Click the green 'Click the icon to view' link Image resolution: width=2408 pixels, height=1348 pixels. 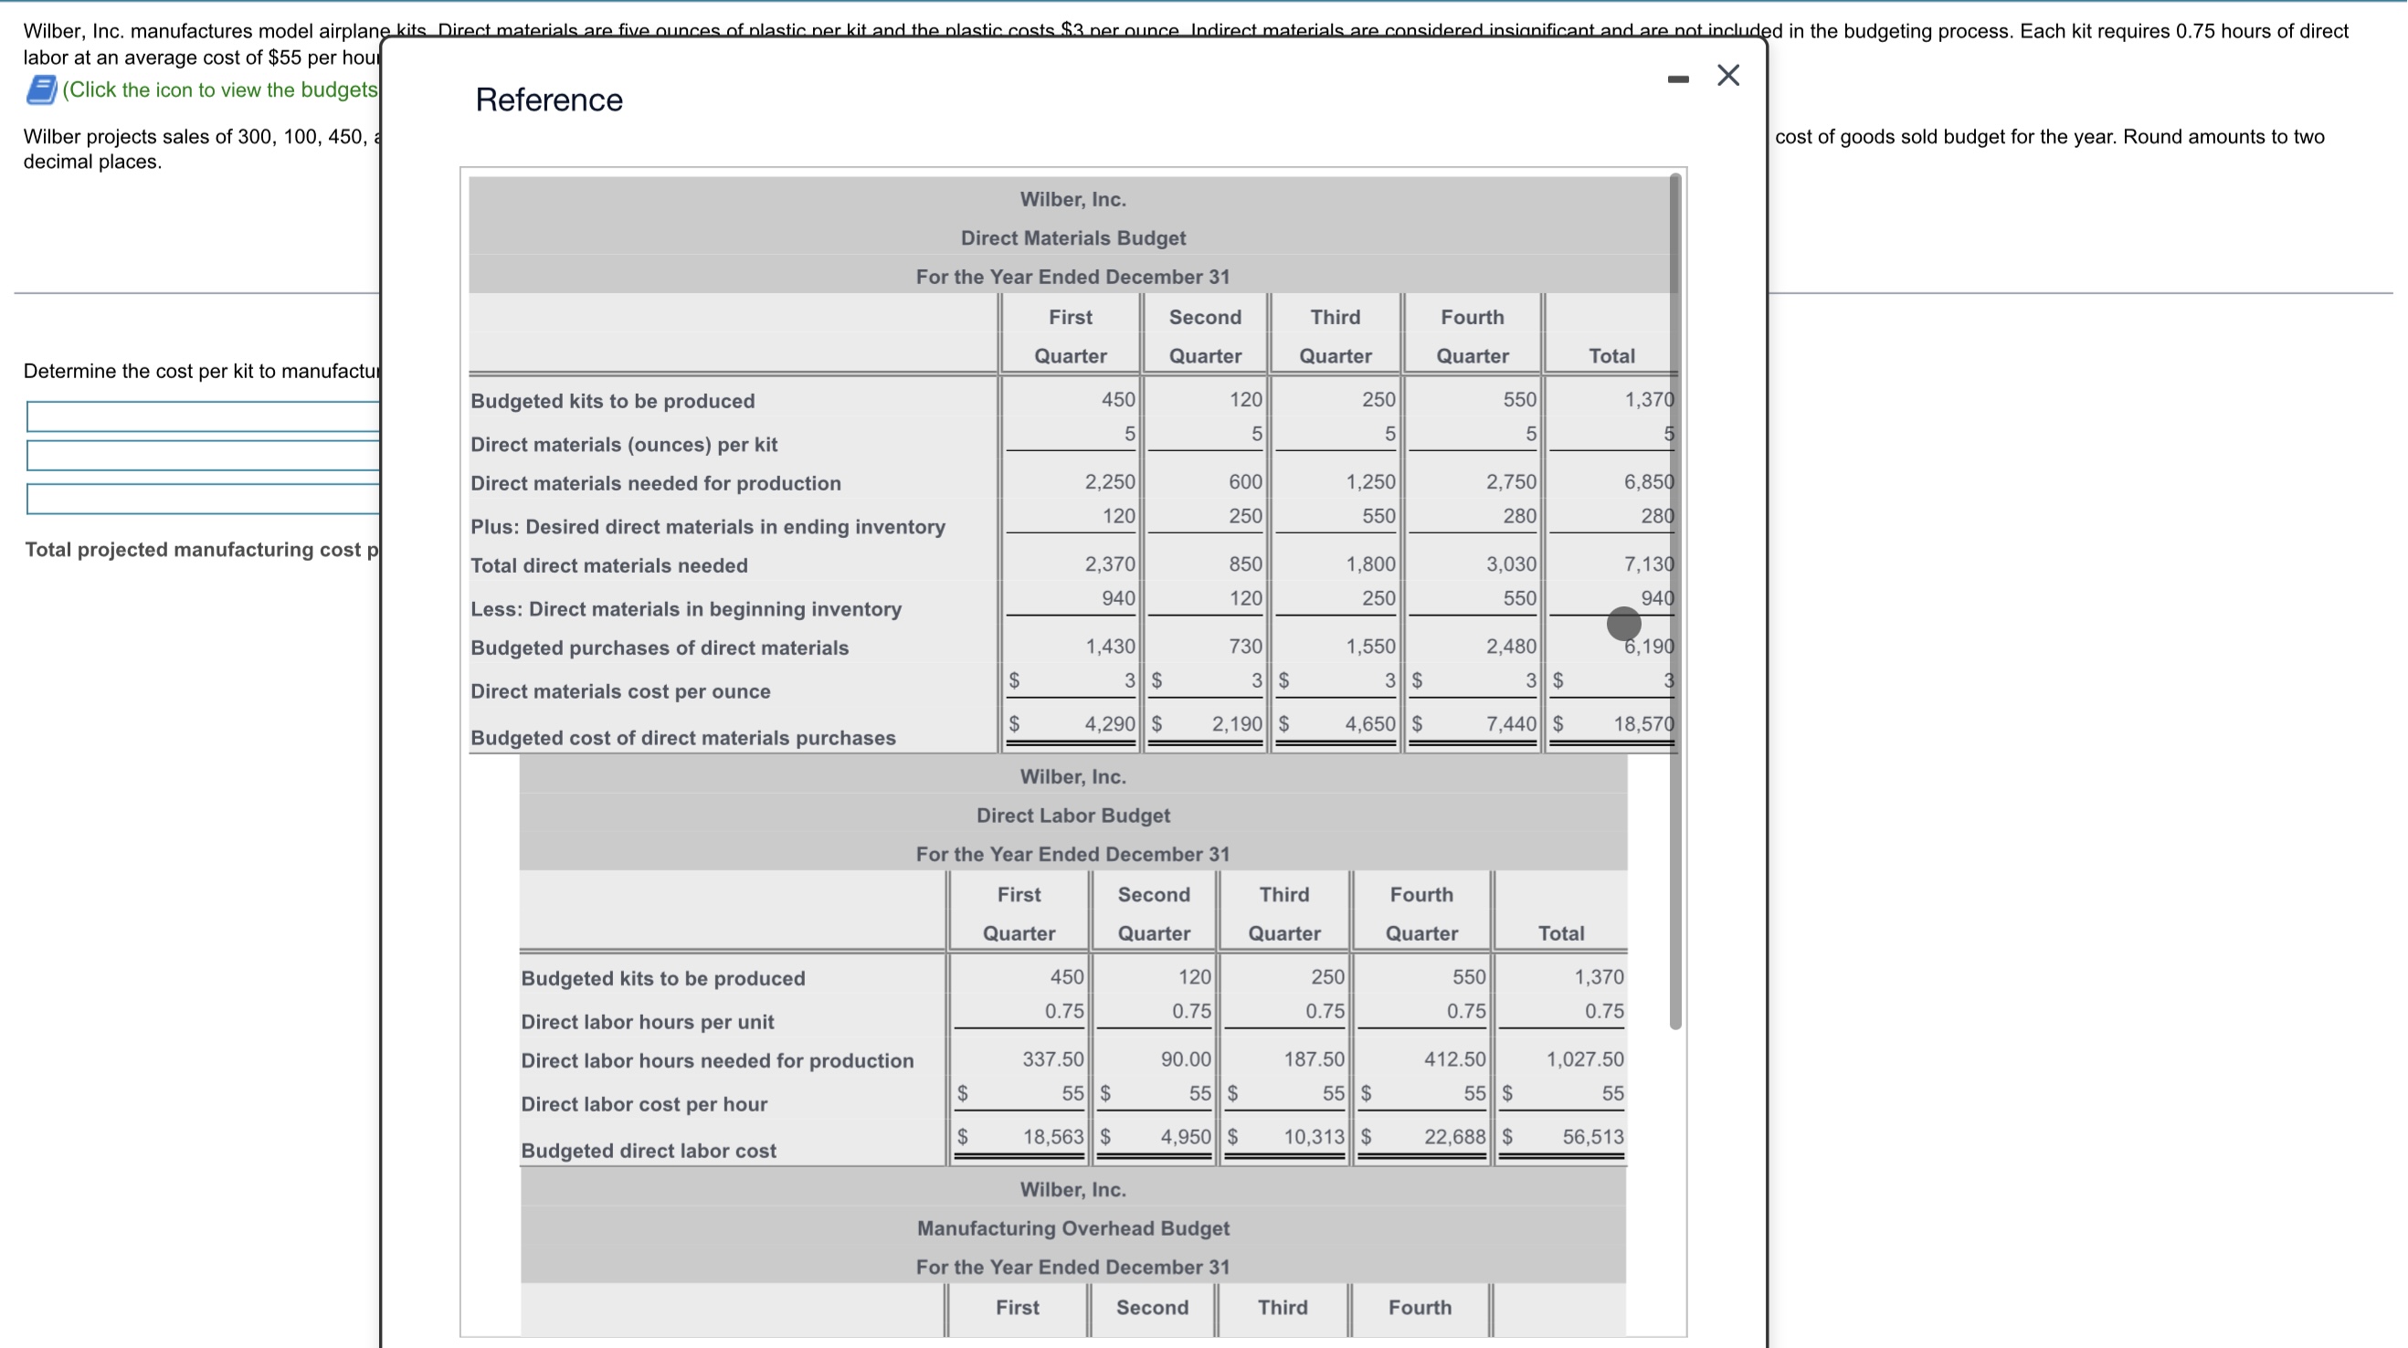[x=220, y=90]
